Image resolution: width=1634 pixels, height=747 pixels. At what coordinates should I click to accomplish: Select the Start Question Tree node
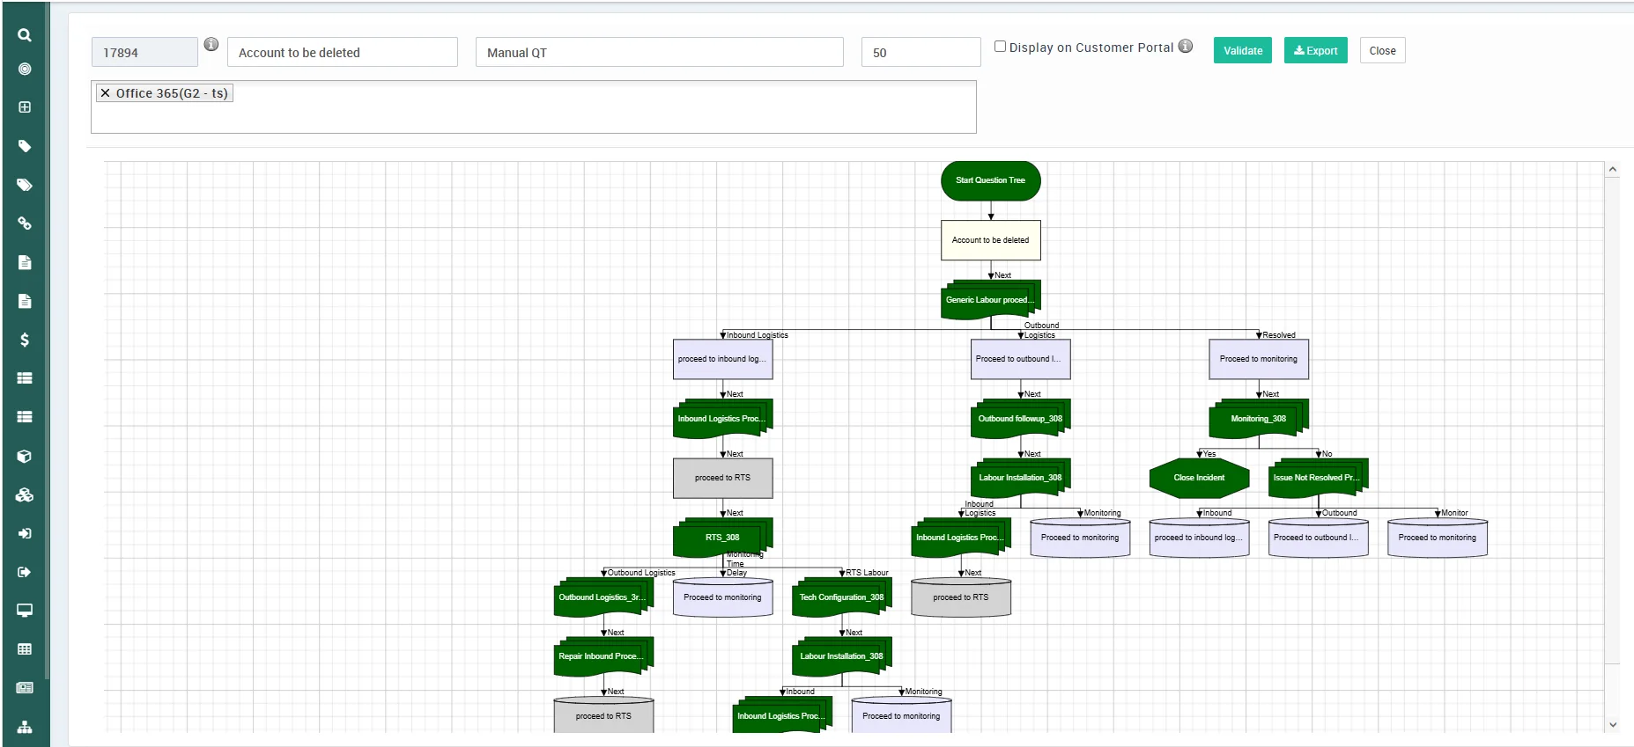tap(990, 180)
